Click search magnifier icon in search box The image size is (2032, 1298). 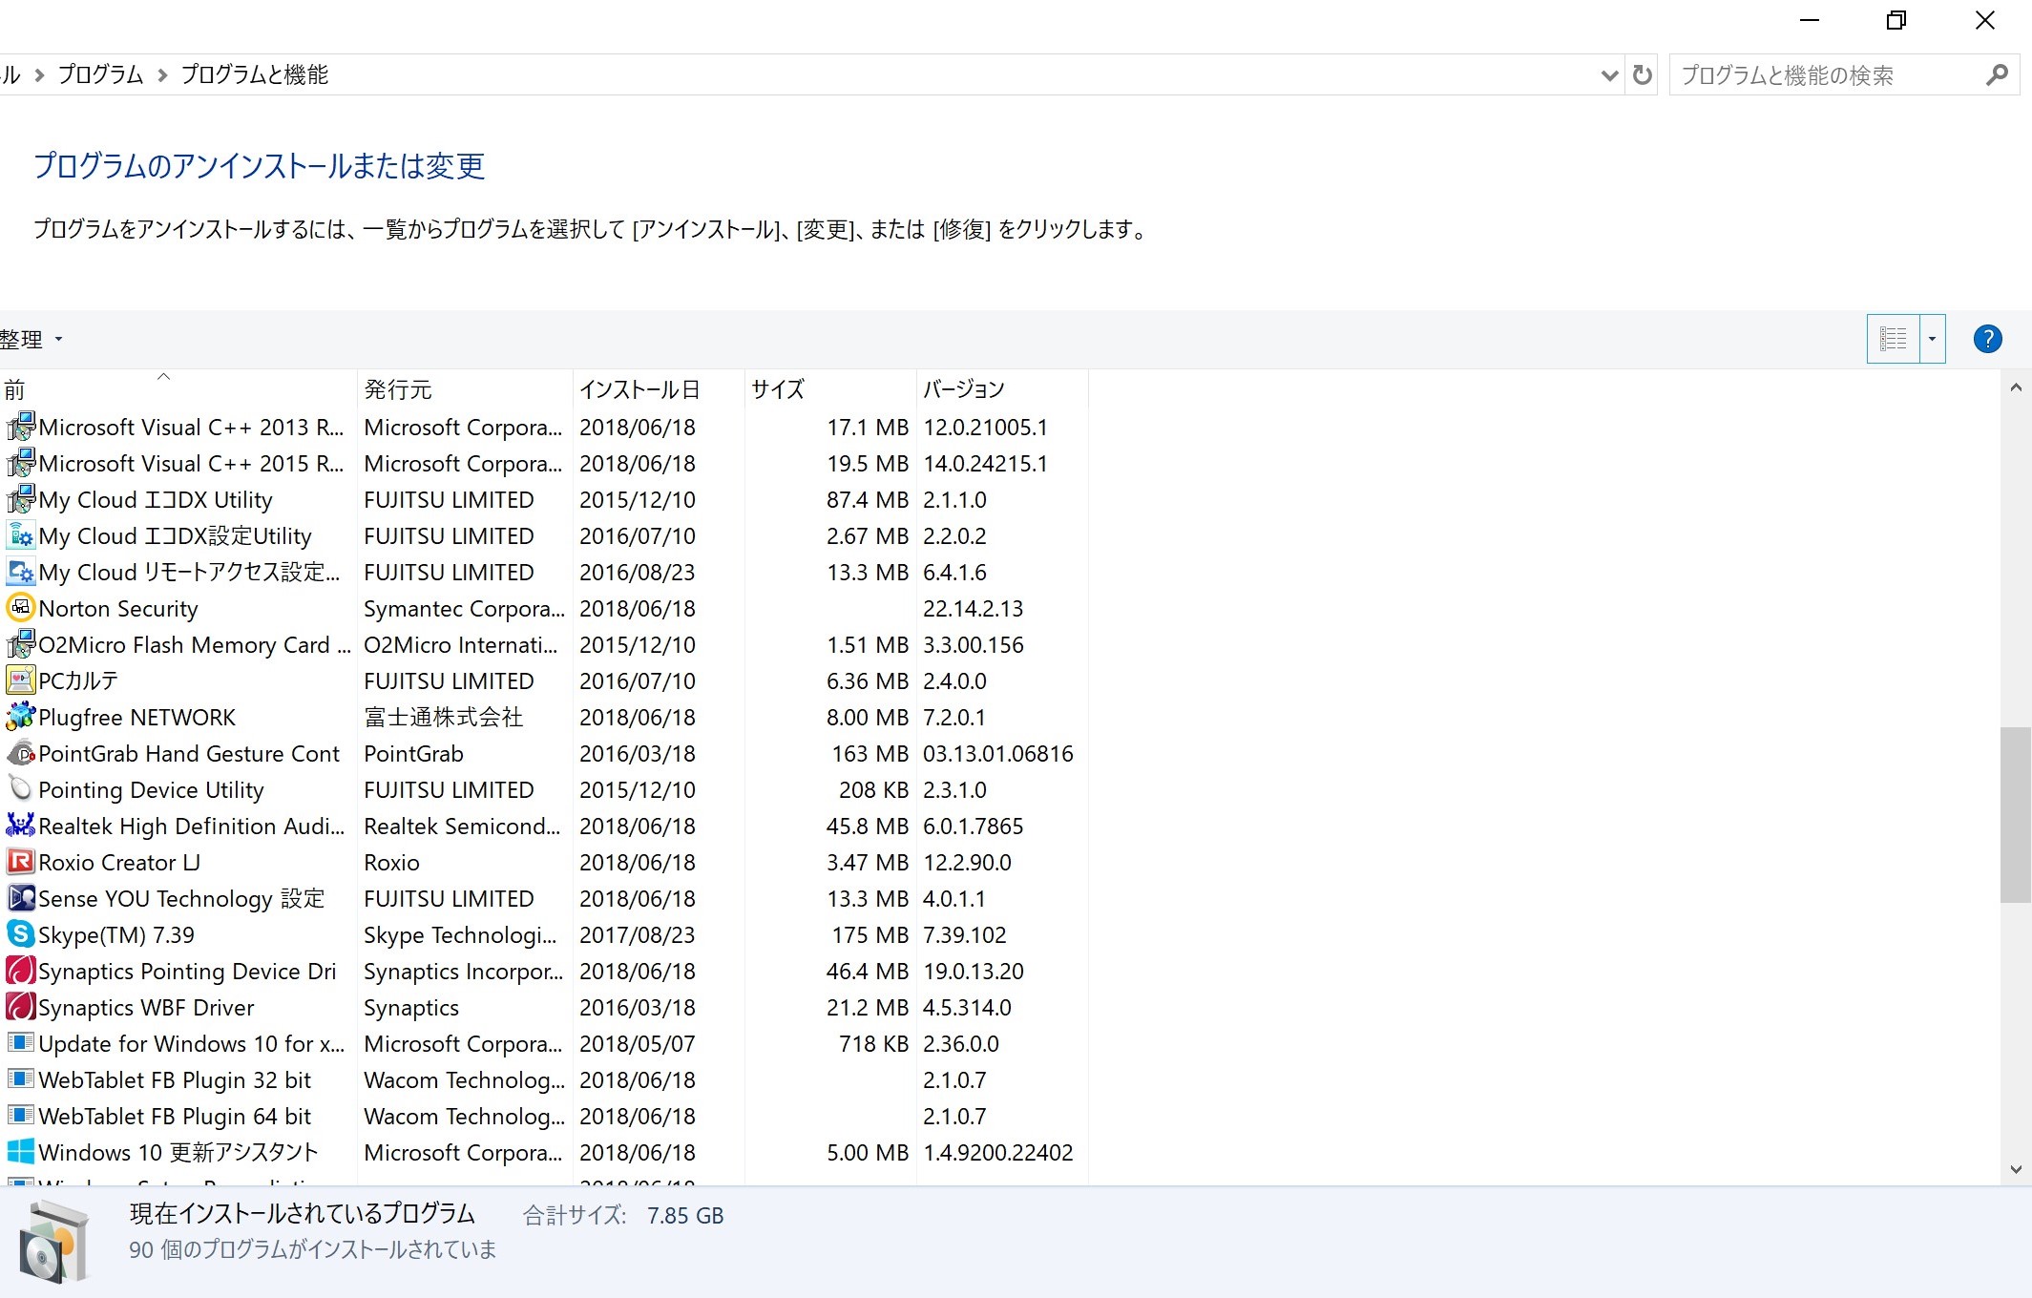point(1997,74)
